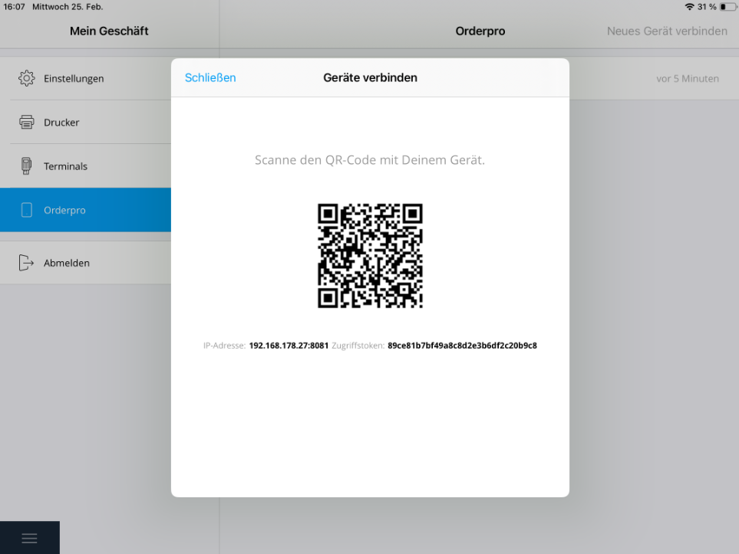This screenshot has width=739, height=554.
Task: Choose Abmelden to log out
Action: [x=85, y=263]
